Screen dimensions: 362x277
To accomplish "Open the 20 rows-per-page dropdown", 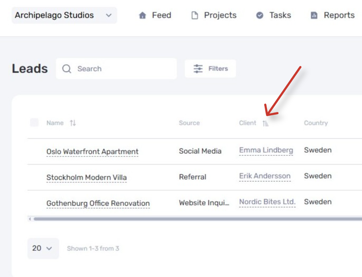I will tap(43, 249).
